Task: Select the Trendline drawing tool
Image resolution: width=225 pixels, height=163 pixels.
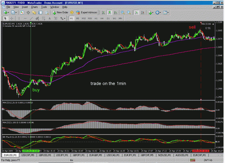Action: pos(31,18)
